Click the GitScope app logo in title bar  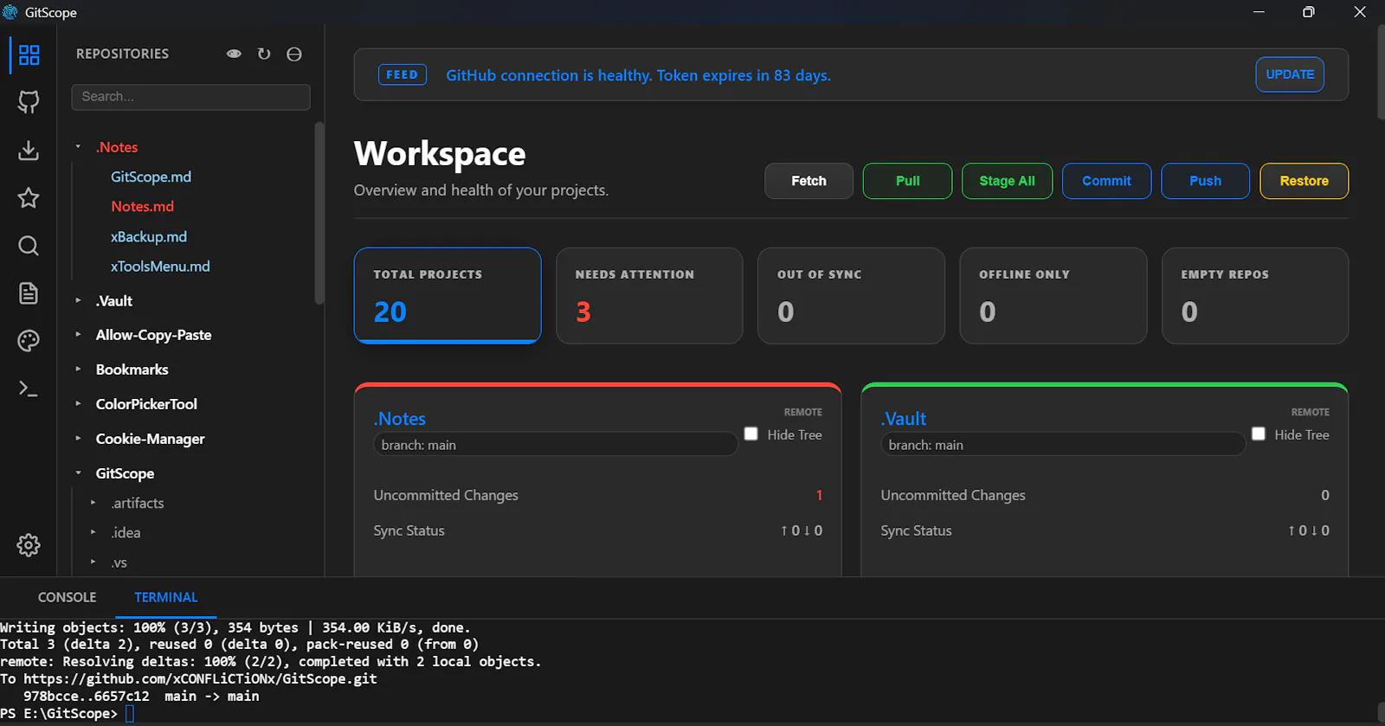pyautogui.click(x=10, y=12)
